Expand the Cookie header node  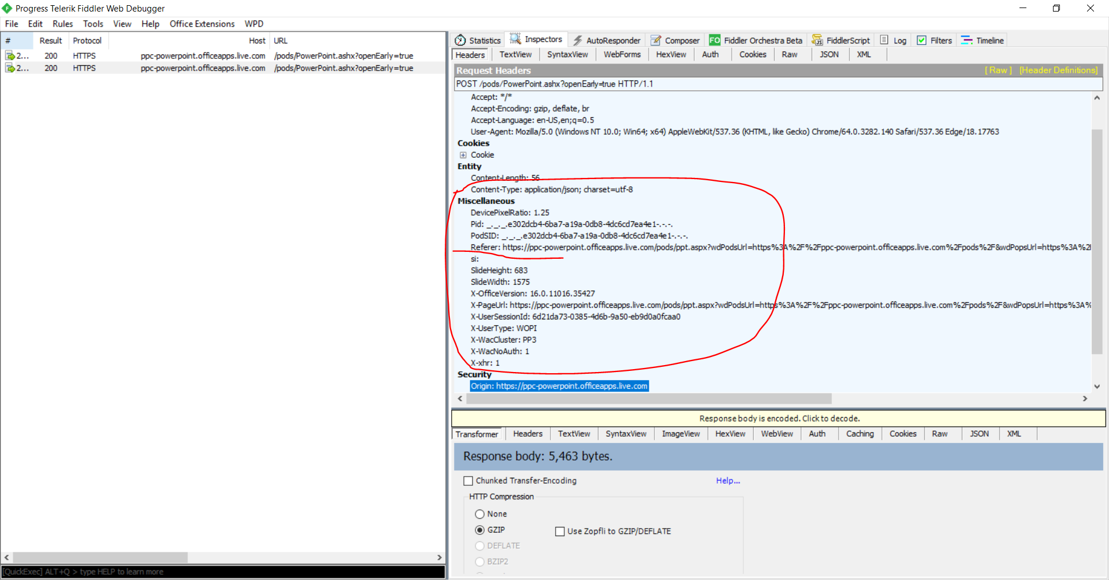point(463,155)
